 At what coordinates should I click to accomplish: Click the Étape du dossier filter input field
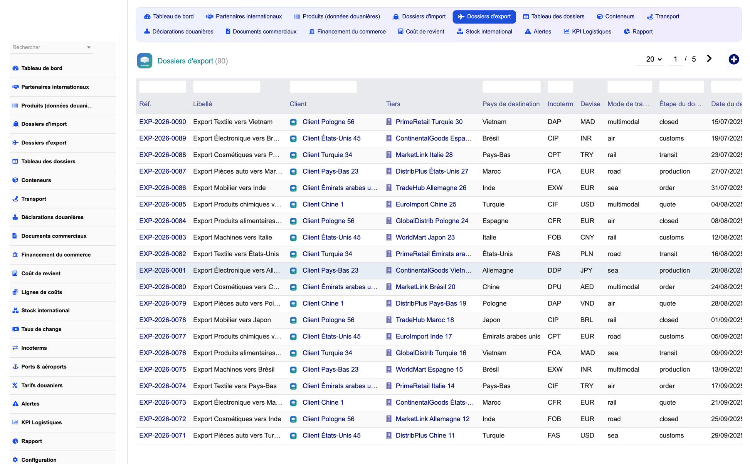681,87
